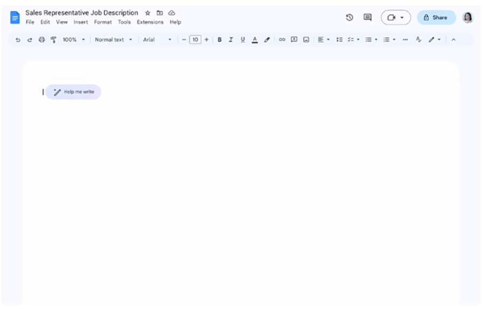
Task: Click the Insert image icon
Action: point(306,40)
